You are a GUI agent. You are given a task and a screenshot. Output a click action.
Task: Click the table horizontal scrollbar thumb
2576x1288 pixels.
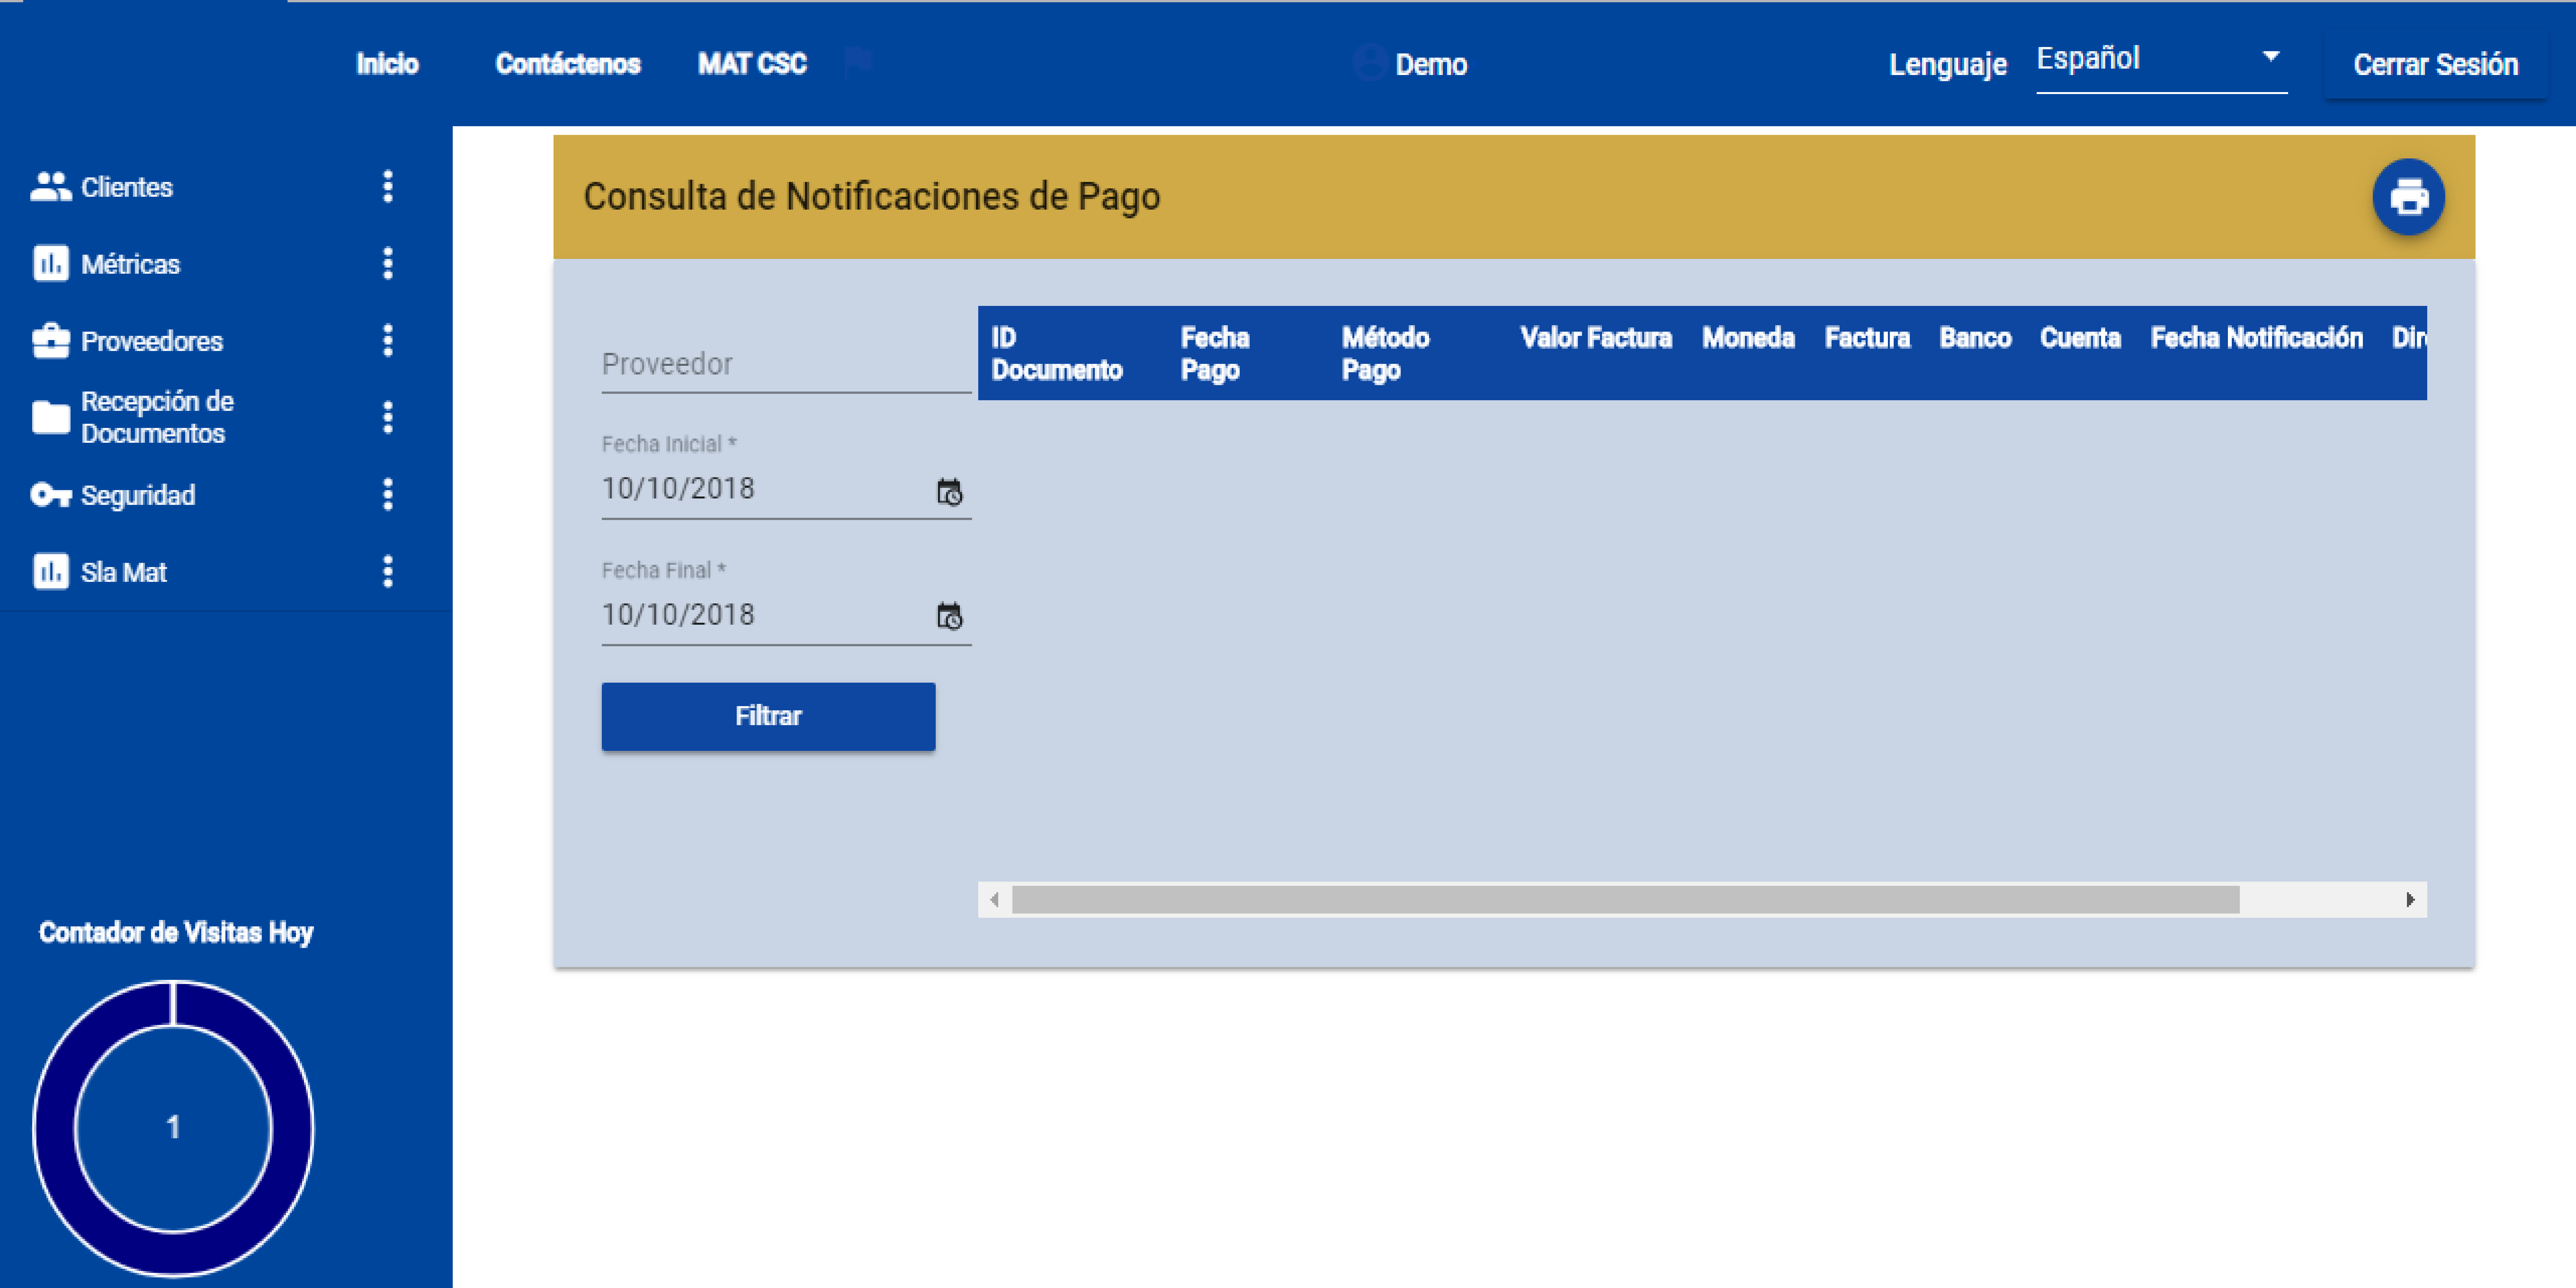1626,900
